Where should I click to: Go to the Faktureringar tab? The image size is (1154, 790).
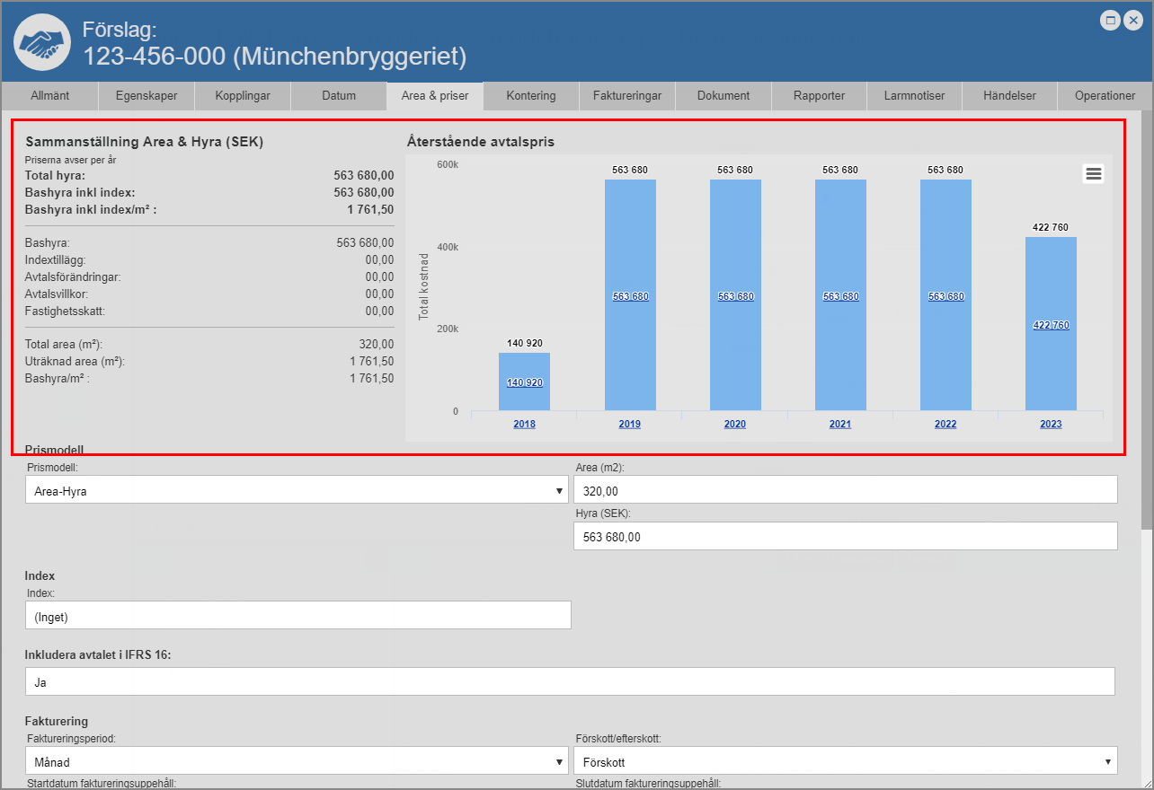tap(627, 95)
